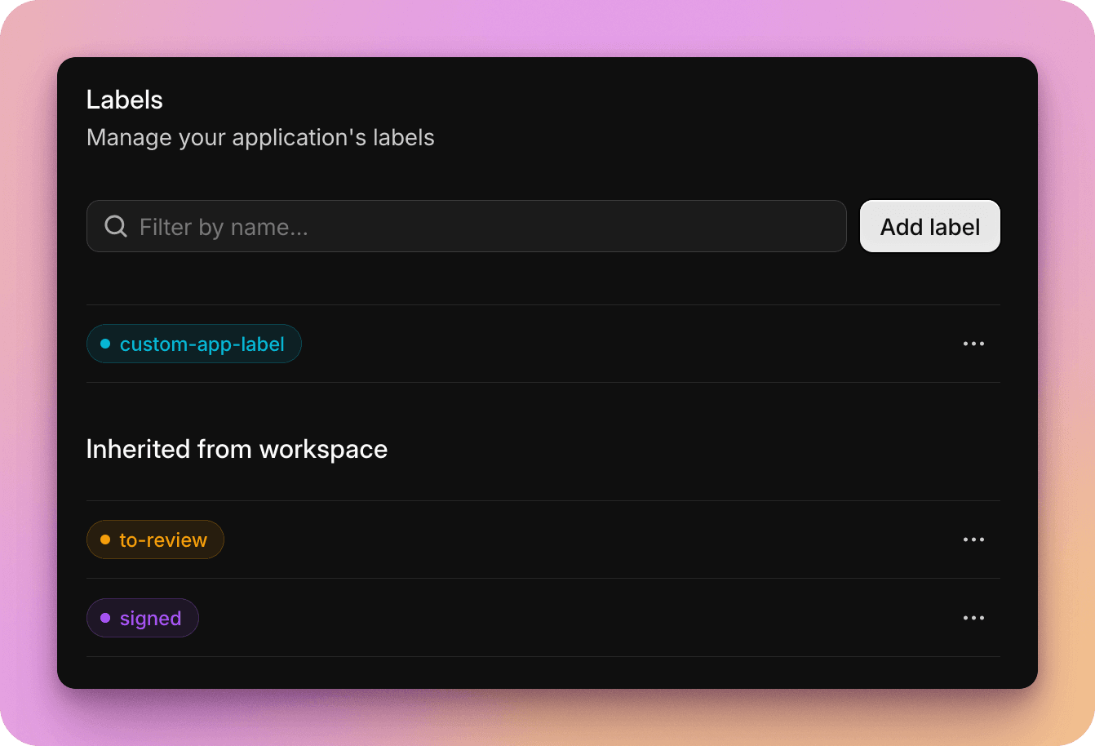Select the to-review label pill
This screenshot has height=746, width=1095.
pyautogui.click(x=155, y=540)
